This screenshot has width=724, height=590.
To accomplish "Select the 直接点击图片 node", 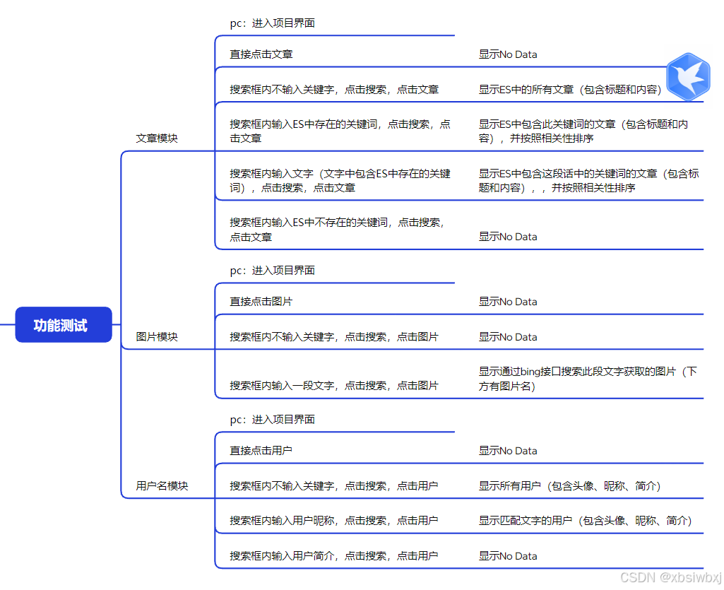I will (261, 301).
